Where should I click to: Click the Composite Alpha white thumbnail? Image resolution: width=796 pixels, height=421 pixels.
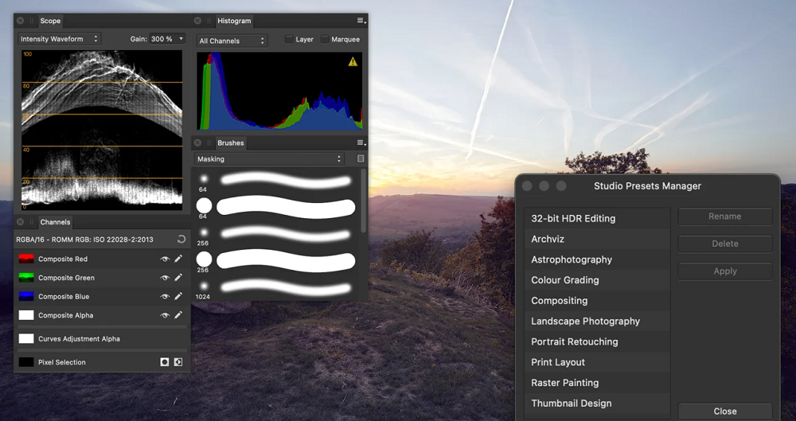(x=26, y=315)
